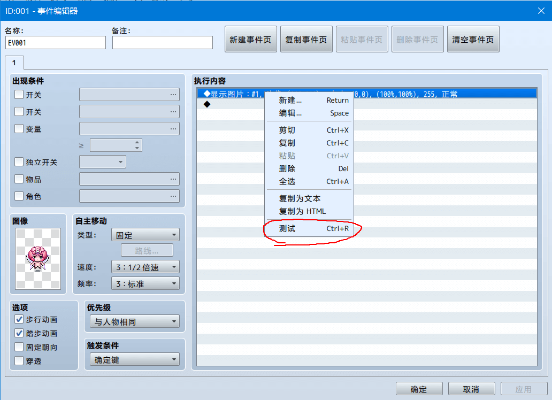Check the 固定朝向 option
Image resolution: width=552 pixels, height=400 pixels.
pyautogui.click(x=19, y=347)
